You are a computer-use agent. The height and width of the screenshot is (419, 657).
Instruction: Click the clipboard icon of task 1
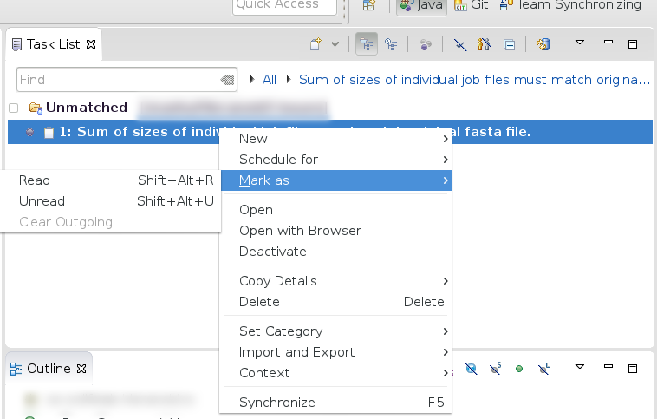[49, 132]
